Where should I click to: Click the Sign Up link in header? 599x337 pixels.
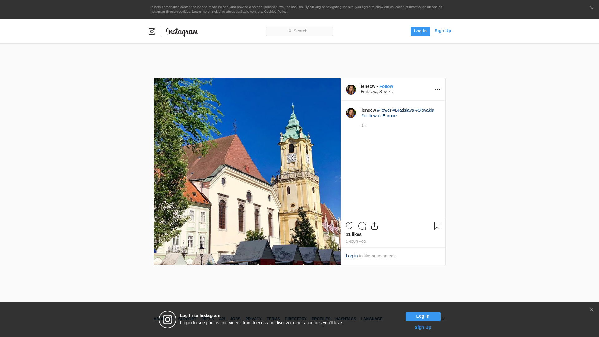(443, 31)
